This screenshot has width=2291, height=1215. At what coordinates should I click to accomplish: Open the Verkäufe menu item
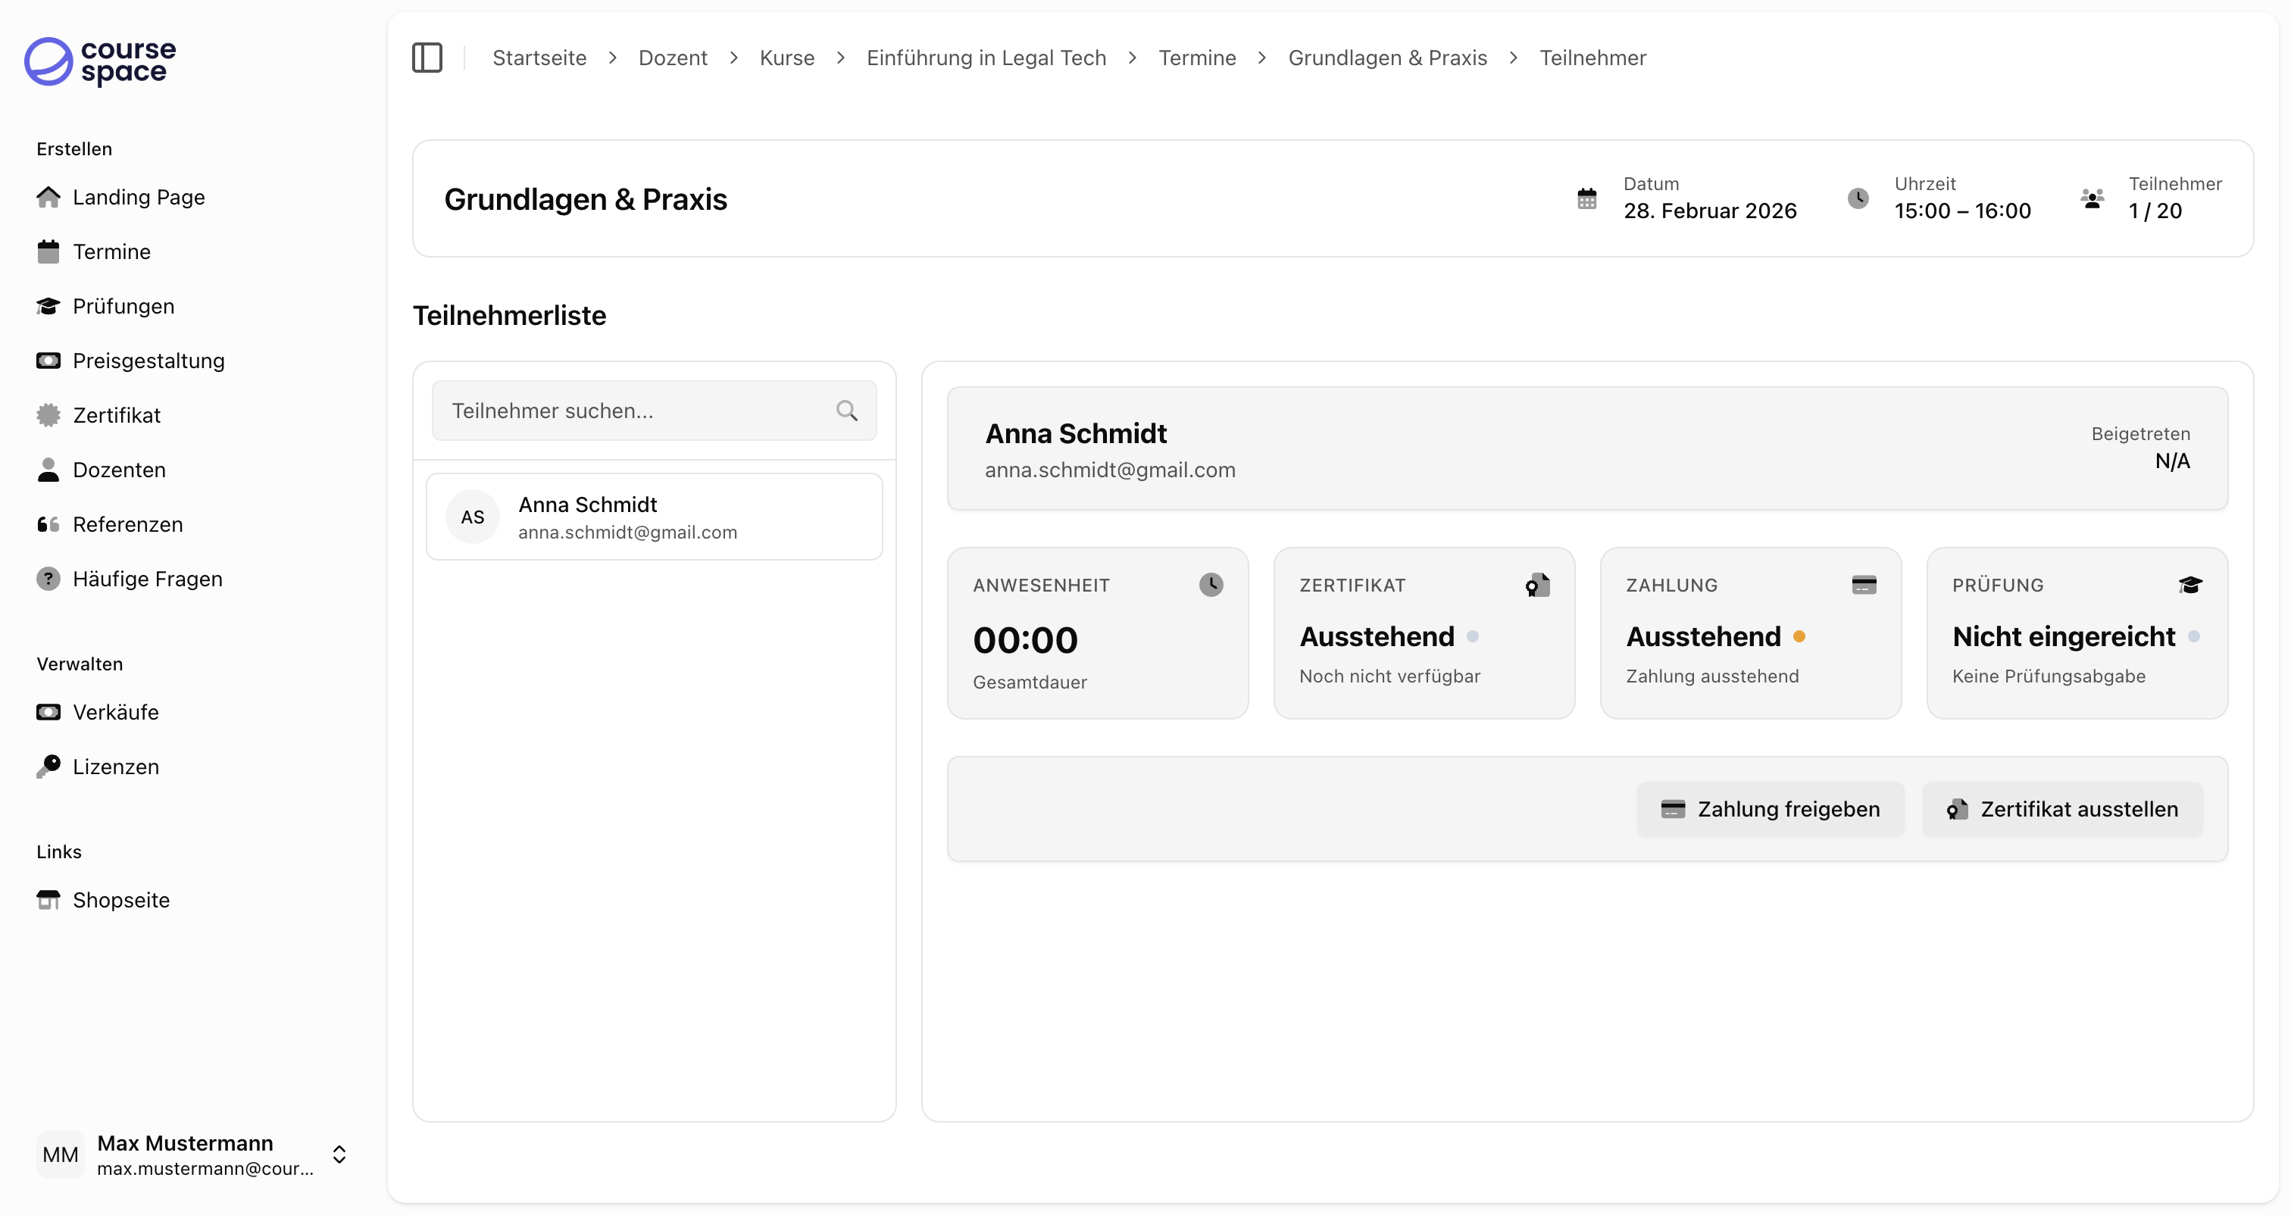[116, 713]
